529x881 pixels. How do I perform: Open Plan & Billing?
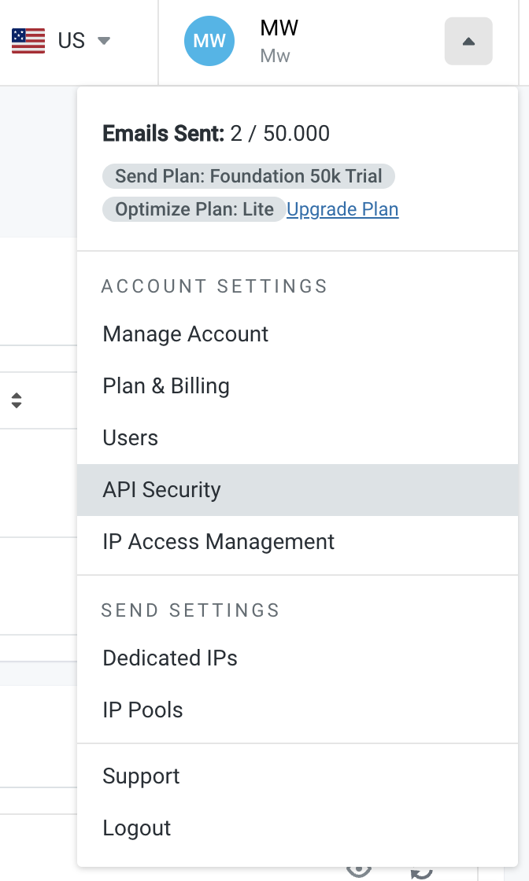[x=298, y=386]
